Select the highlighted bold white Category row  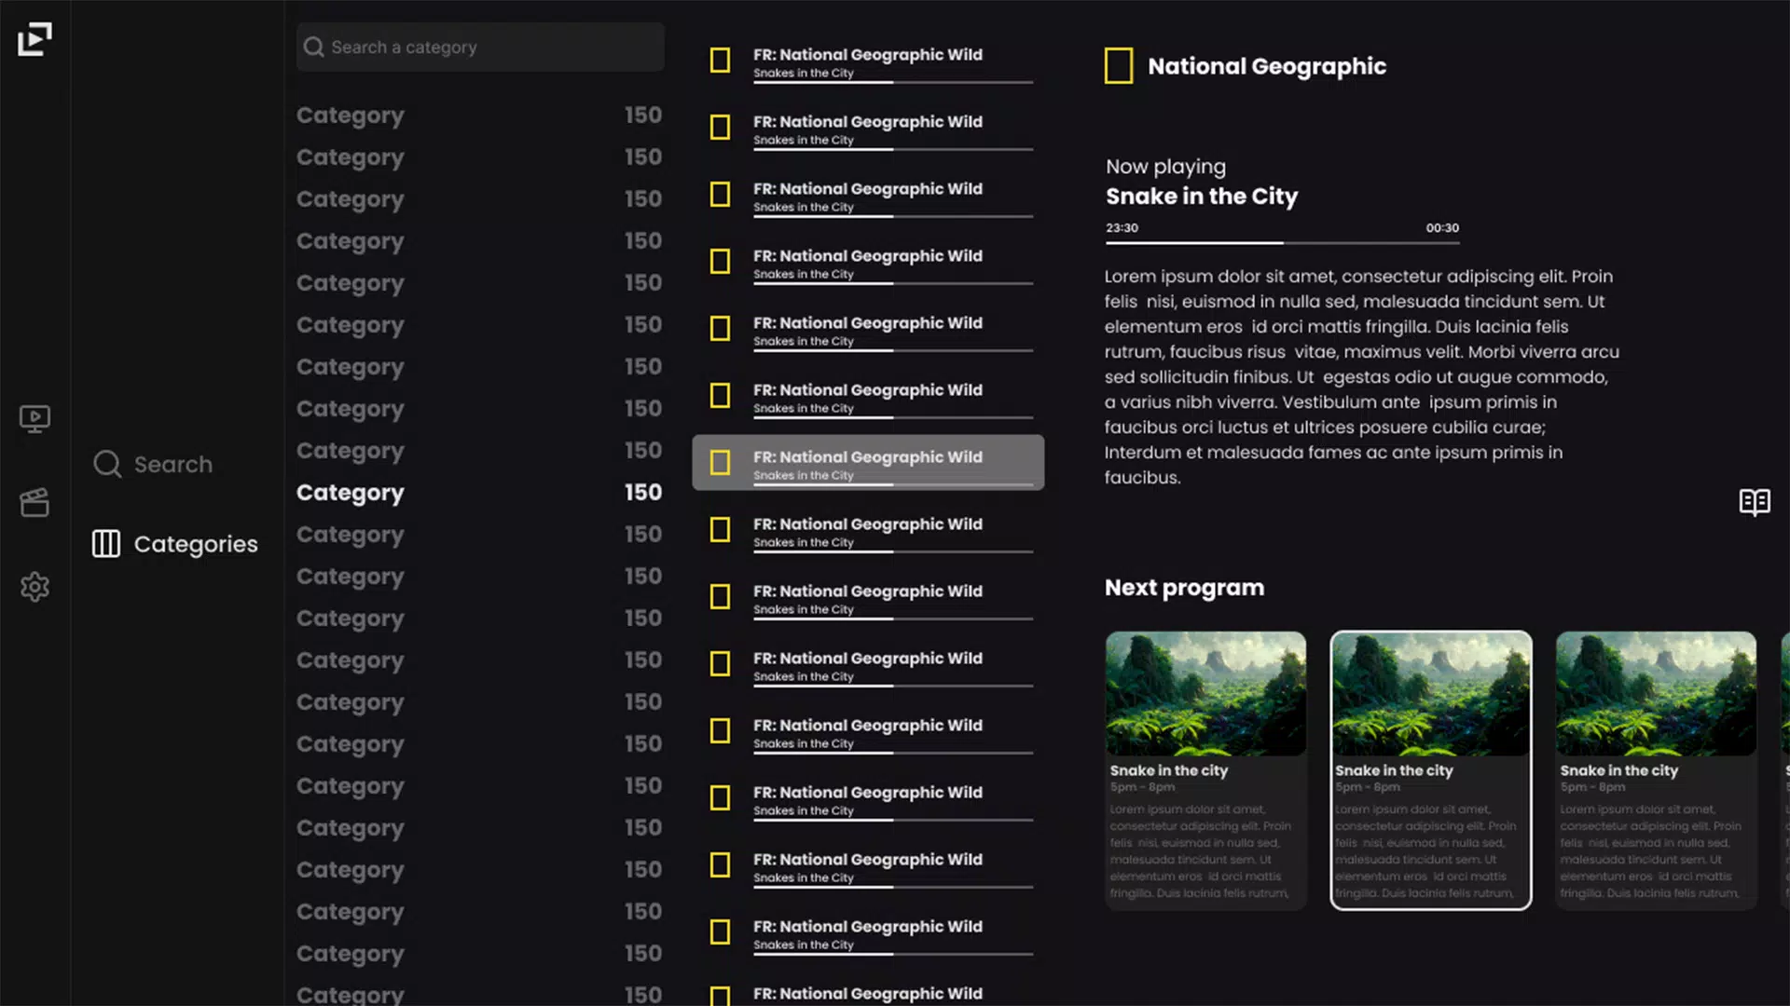(x=479, y=492)
